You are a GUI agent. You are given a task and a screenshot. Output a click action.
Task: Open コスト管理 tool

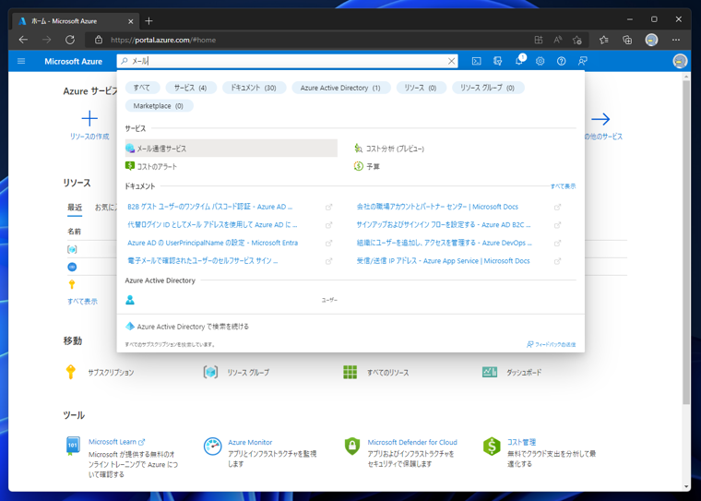pos(521,442)
